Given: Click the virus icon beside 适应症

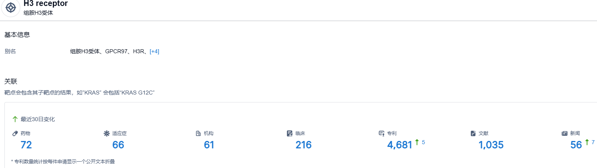Looking at the screenshot, I should (x=106, y=133).
